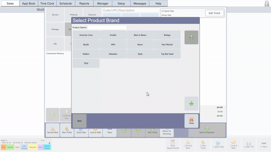Open the Setup tab

pyautogui.click(x=121, y=3)
